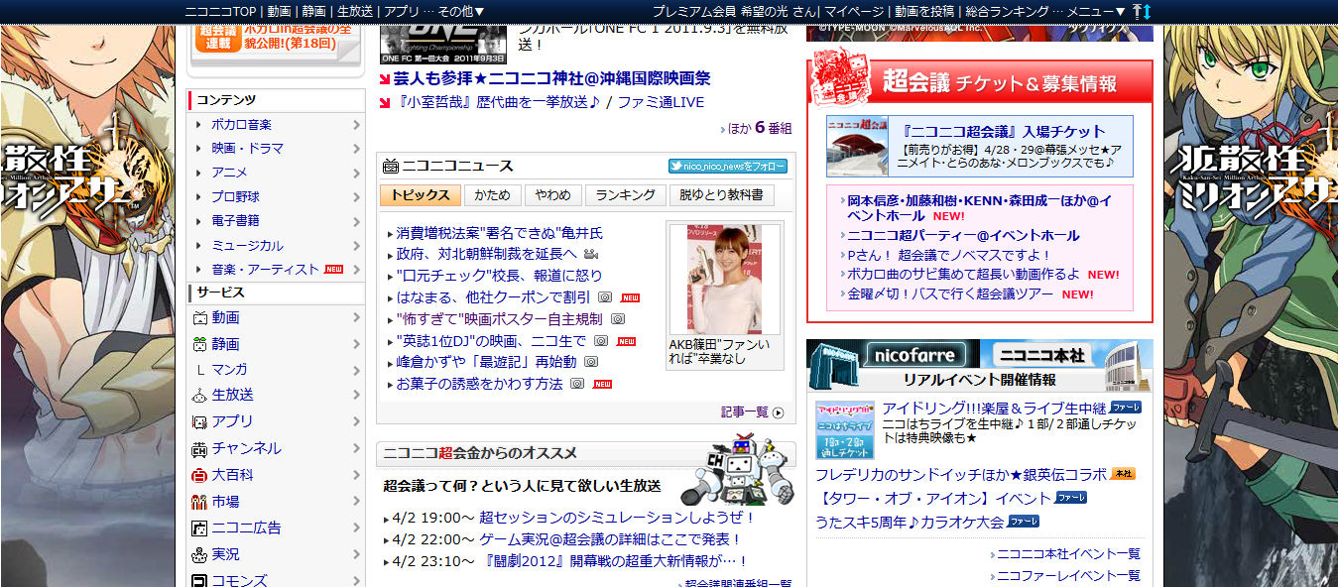Open headline 消費増税法案"署名できぬ"亀井氏

click(x=499, y=234)
